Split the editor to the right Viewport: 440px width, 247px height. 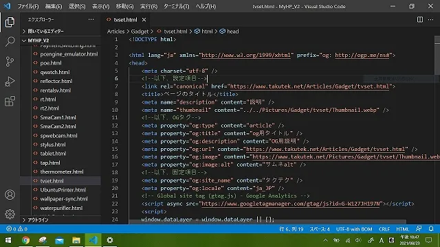click(x=420, y=20)
